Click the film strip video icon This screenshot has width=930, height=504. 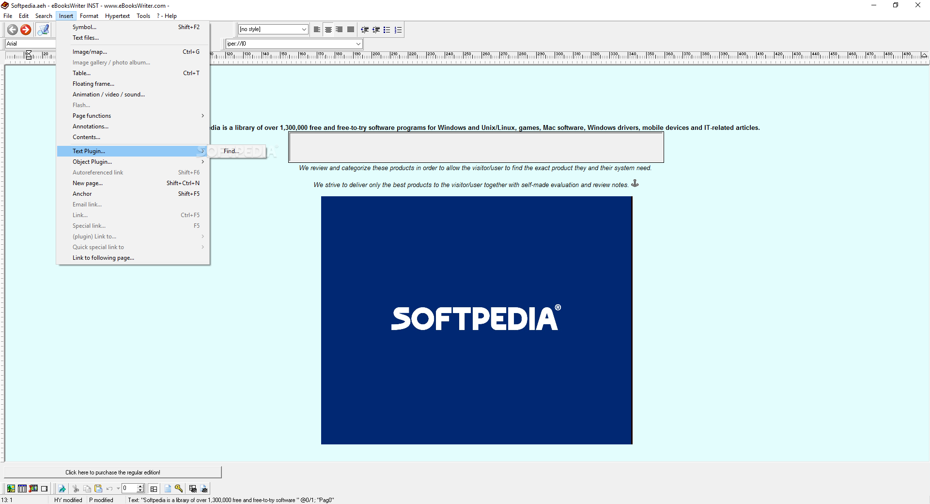pos(33,488)
